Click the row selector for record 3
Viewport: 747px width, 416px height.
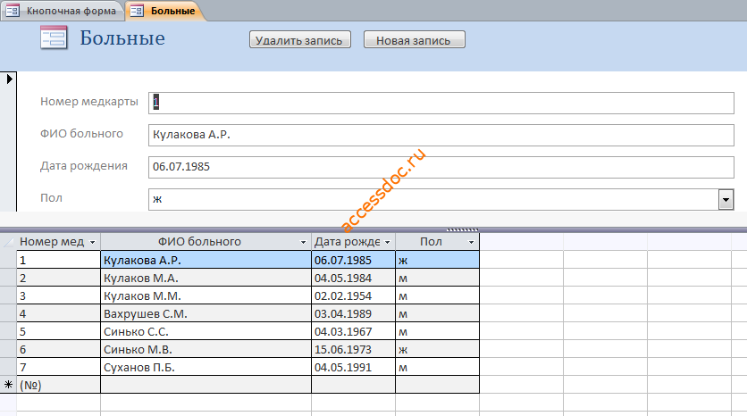pos(8,296)
